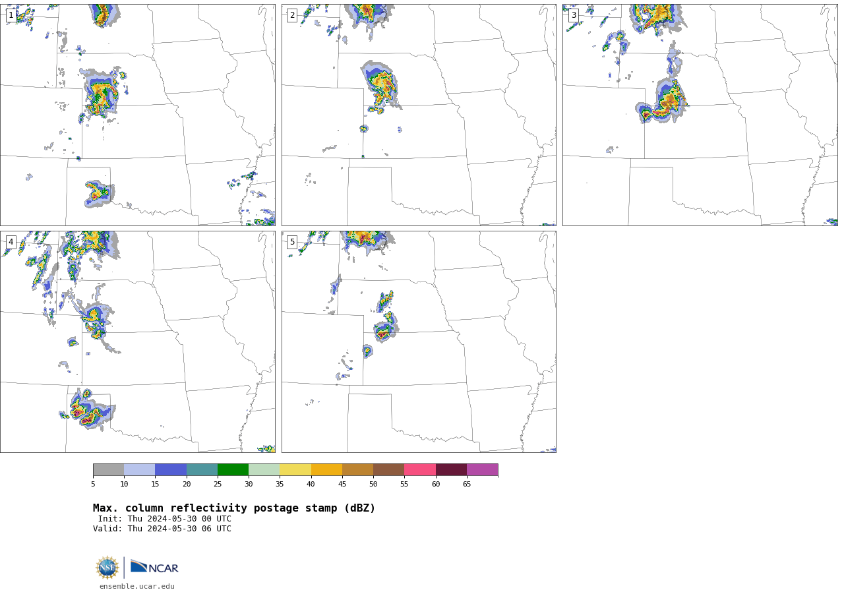Screen dimensions: 844x594
Task: Click the colorbar tick label 55
Action: 404,485
